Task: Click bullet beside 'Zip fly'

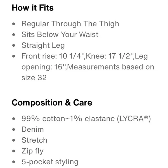Action: 14,151
